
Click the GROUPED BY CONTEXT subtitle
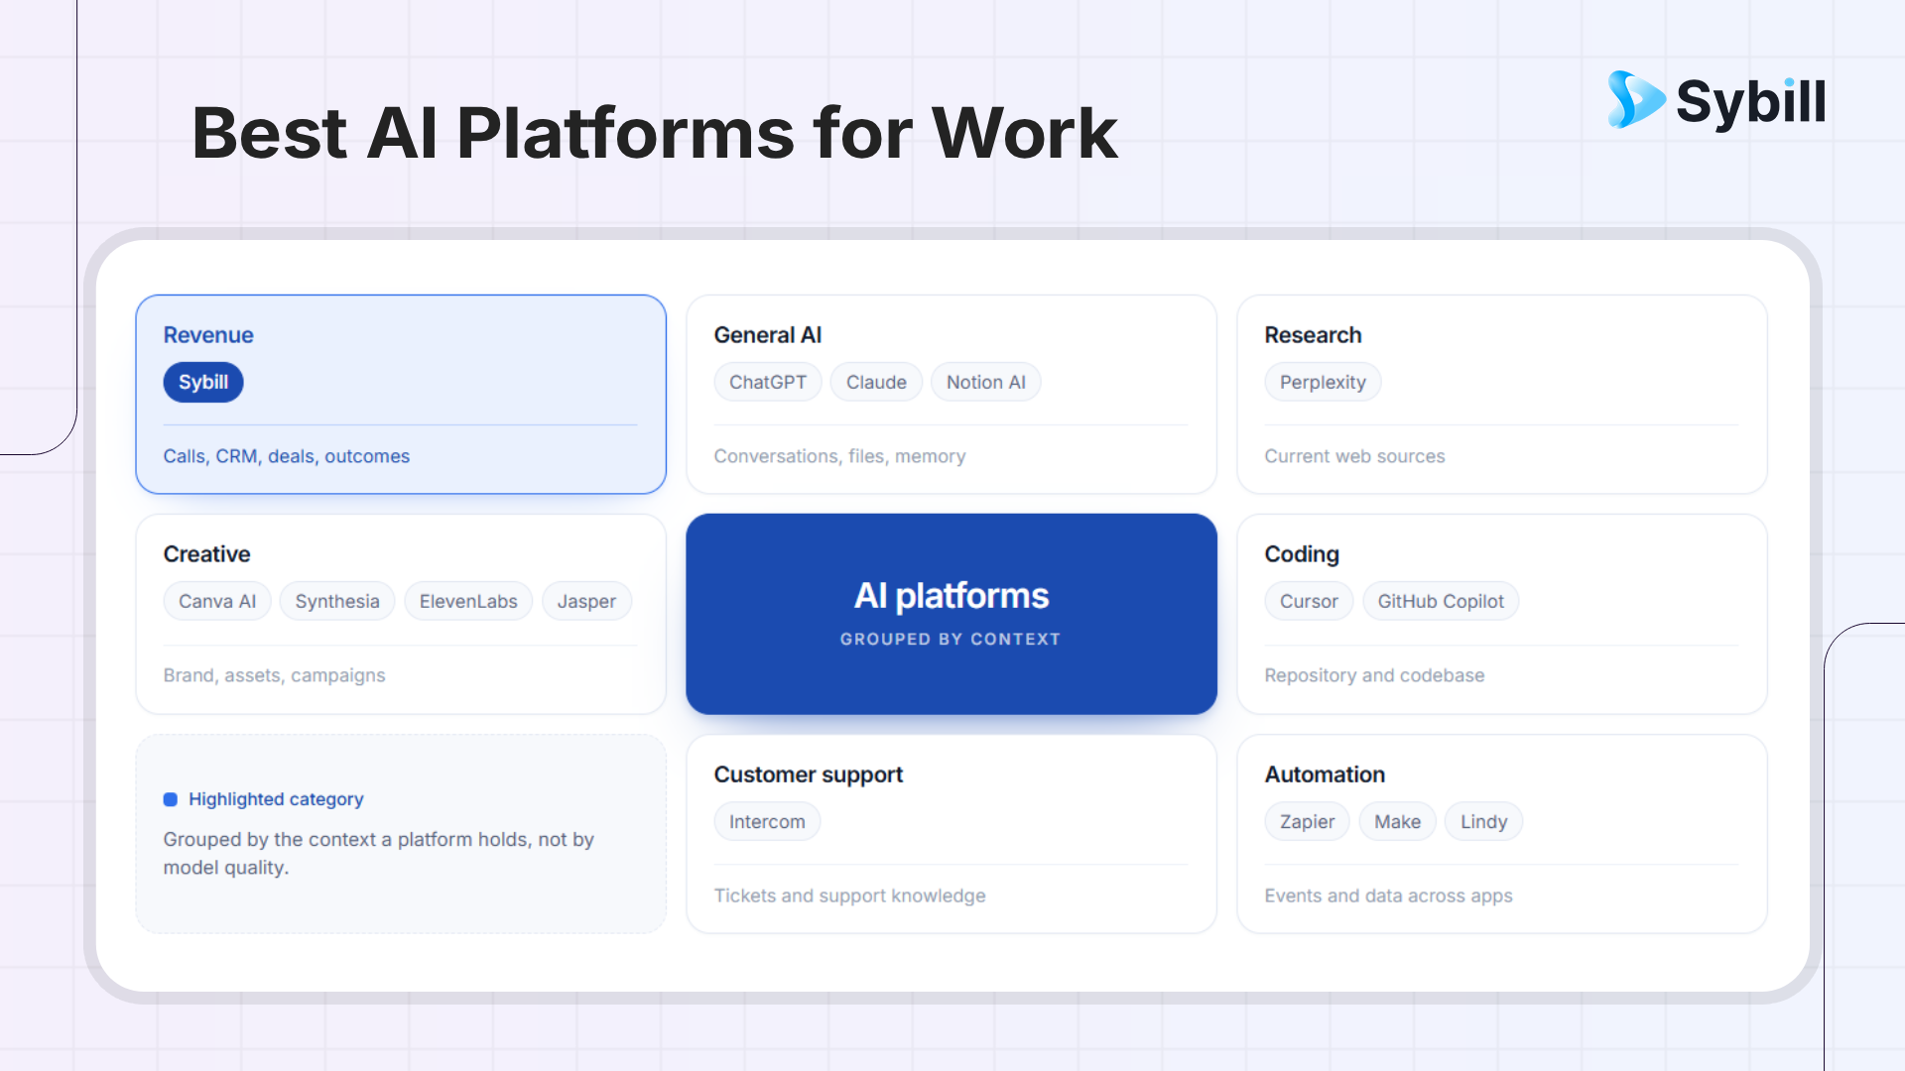(951, 640)
